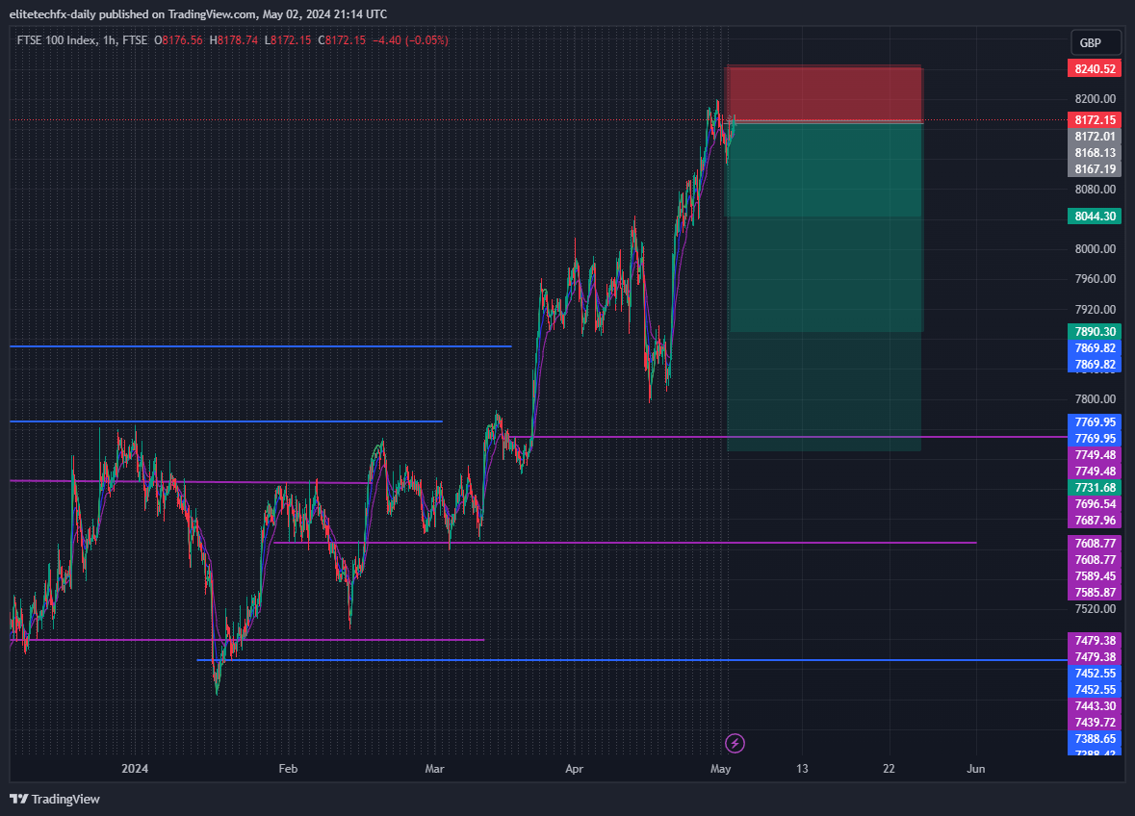The width and height of the screenshot is (1135, 816).
Task: Click the 7520.00 price scale label
Action: pos(1096,609)
